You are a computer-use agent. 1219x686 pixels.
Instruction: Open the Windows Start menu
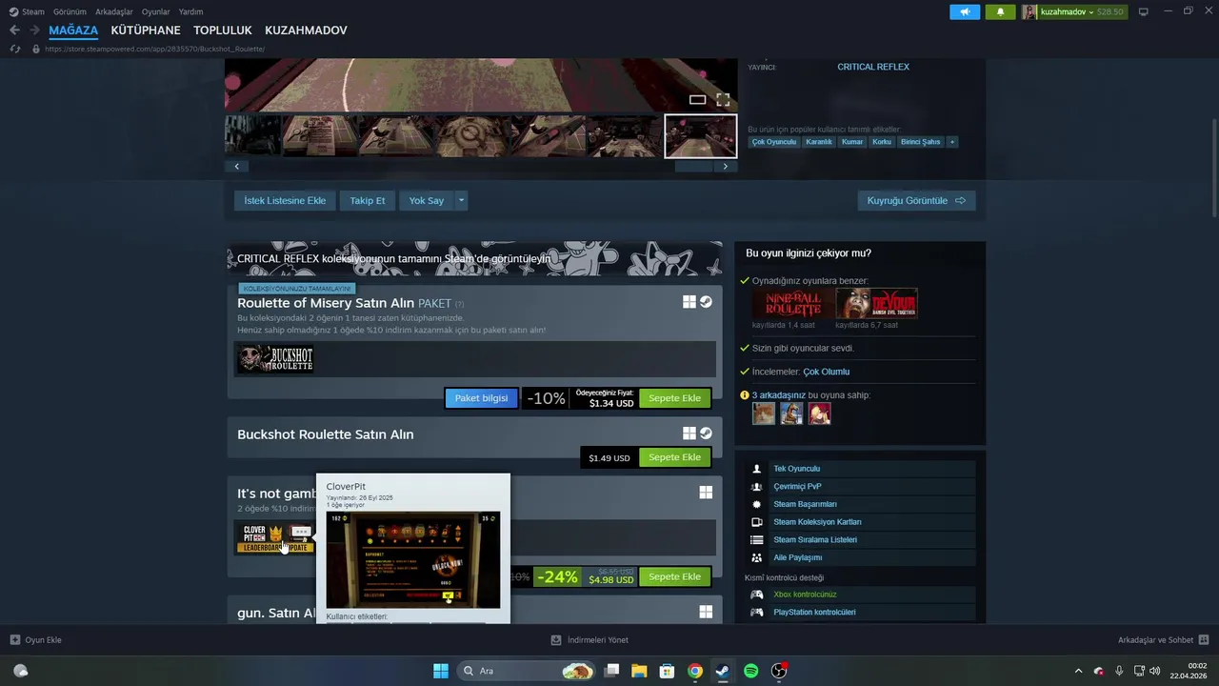click(x=440, y=671)
